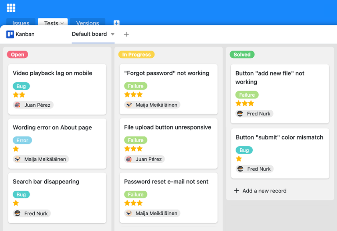Click Bug tag on Search bar card
337x231 pixels.
(21, 195)
